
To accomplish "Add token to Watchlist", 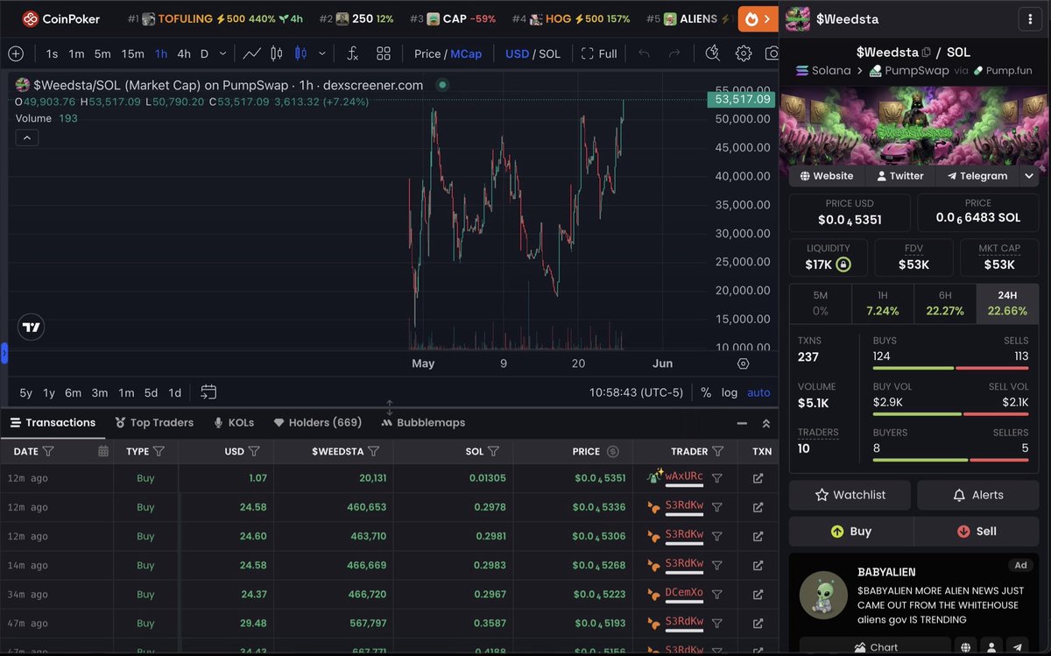I will 850,495.
